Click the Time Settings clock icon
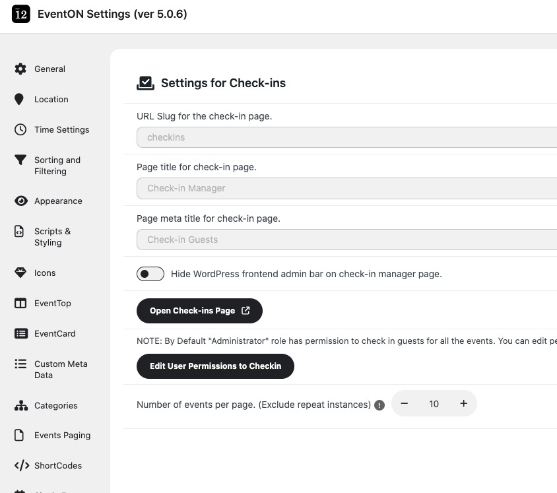557x493 pixels. 20,129
